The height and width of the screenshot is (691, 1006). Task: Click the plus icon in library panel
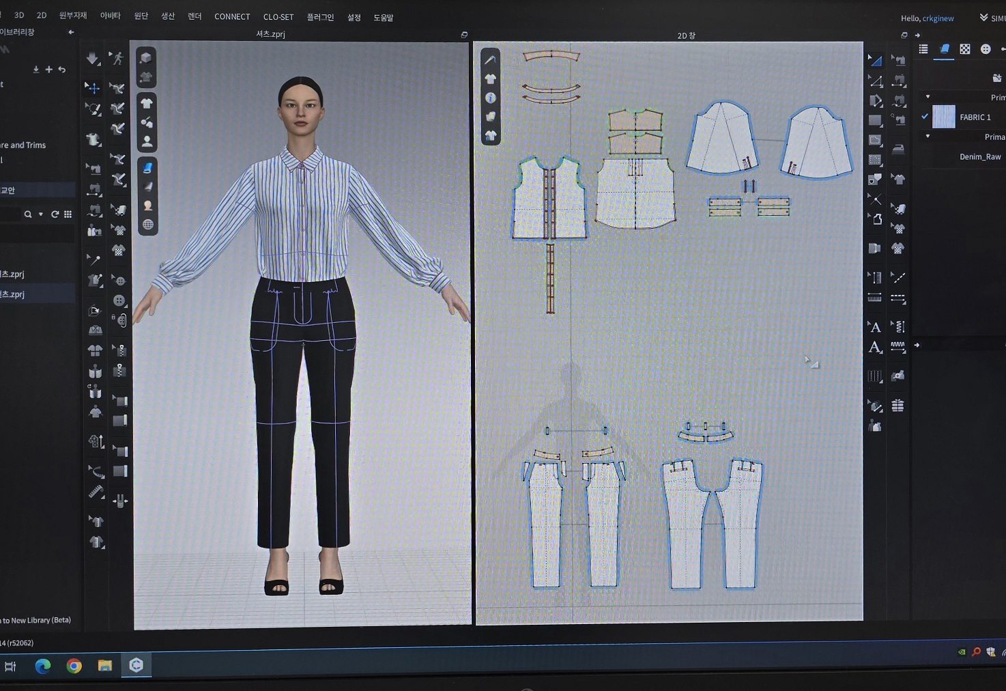pos(48,70)
